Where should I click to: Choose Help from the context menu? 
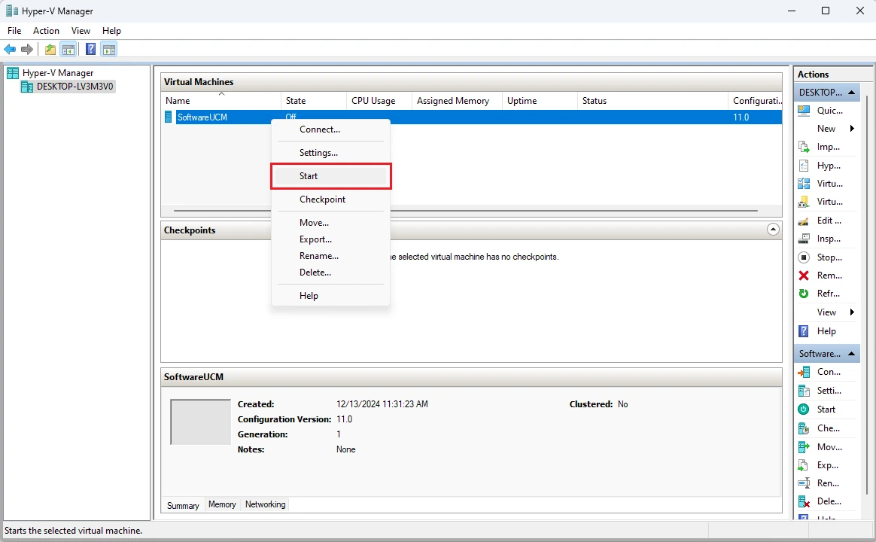[x=330, y=296]
